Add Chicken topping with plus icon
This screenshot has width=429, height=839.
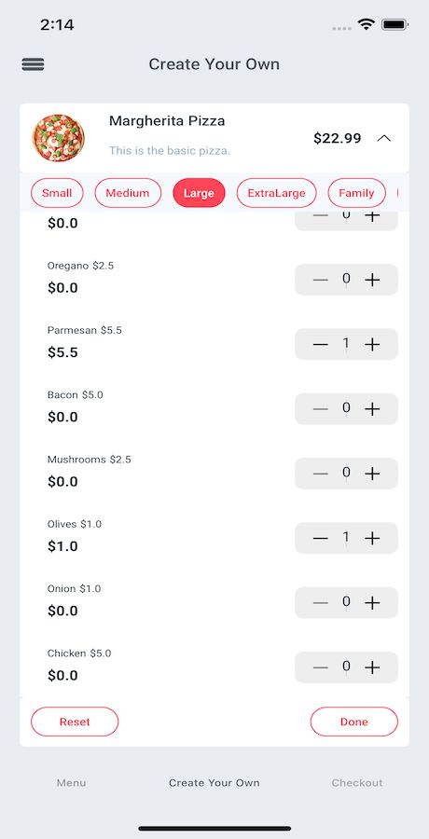tap(372, 667)
